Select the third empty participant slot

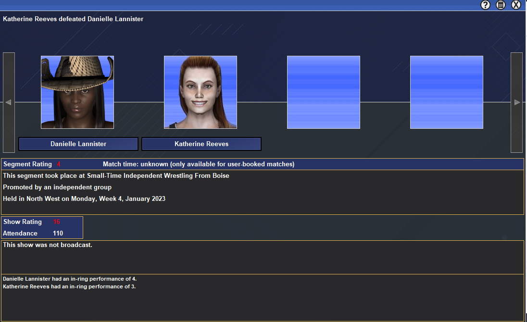point(324,92)
